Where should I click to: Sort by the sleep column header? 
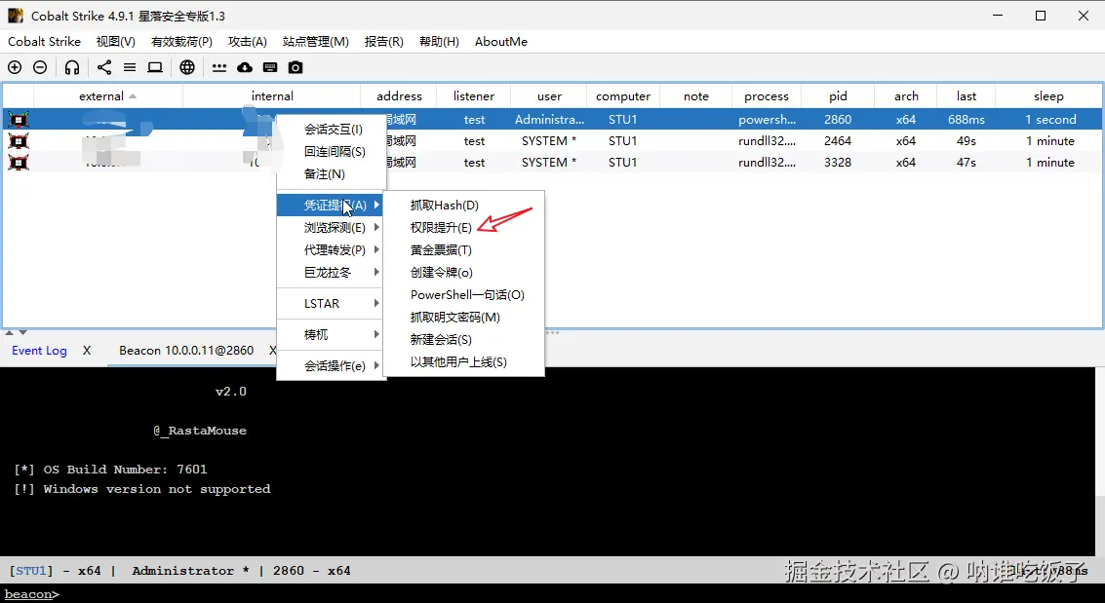1048,96
